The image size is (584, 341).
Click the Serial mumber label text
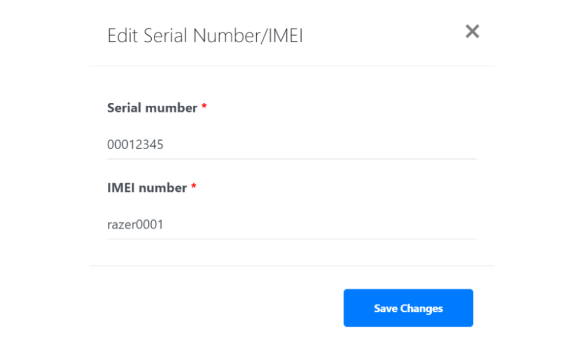pyautogui.click(x=152, y=107)
